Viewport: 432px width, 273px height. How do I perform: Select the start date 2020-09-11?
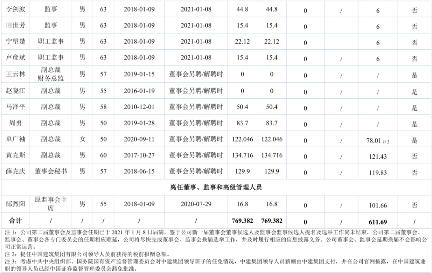(139, 139)
